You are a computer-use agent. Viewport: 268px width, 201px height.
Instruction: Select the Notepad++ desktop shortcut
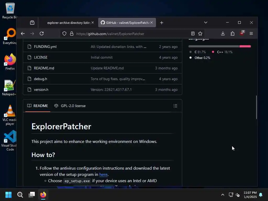click(x=10, y=88)
